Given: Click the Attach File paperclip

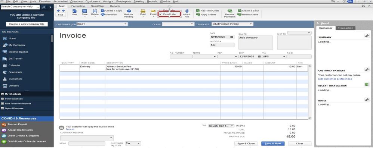Looking at the screenshot, I should coord(187,11).
